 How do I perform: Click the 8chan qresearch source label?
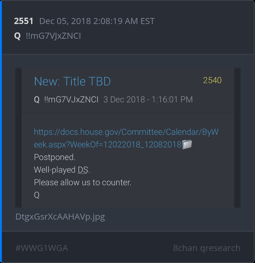207,248
